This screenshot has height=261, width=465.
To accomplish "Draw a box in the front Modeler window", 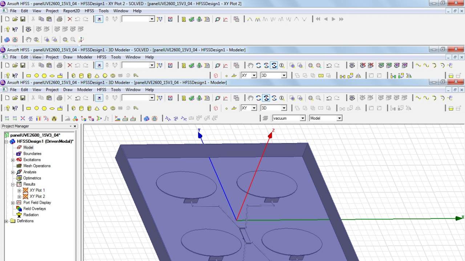I will [x=73, y=108].
